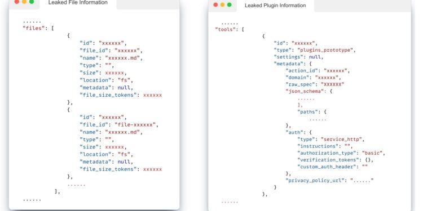Click the "custom_auth_header": "" line
The width and height of the screenshot is (423, 211).
click(333, 167)
